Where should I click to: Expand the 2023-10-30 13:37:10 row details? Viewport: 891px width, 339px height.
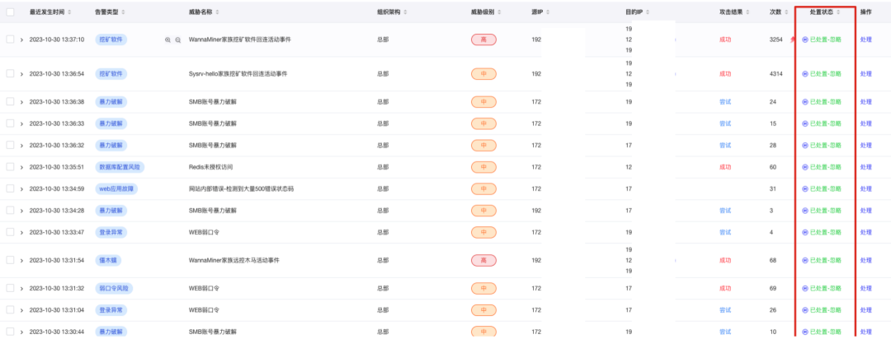click(x=22, y=39)
